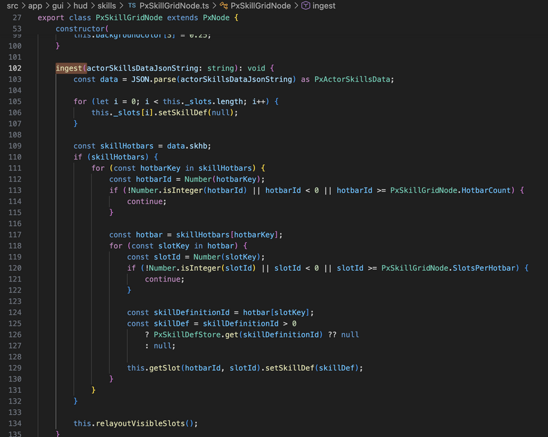Click the class symbol icon before PxSkillGridNode
The image size is (548, 437).
(x=224, y=5)
